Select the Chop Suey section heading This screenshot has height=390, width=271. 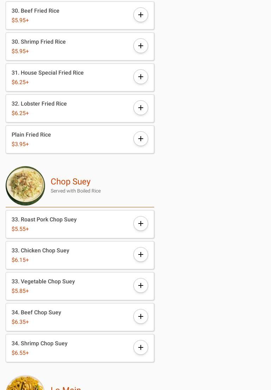70,182
